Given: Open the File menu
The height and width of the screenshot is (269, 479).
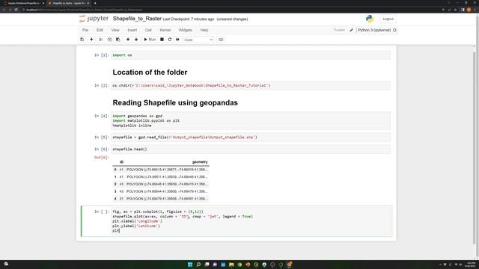Looking at the screenshot, I should point(85,30).
